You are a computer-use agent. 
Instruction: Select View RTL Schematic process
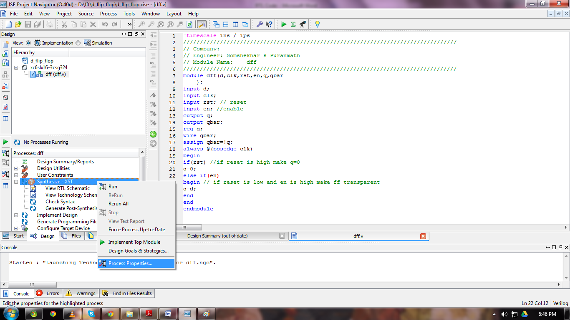[x=68, y=188]
